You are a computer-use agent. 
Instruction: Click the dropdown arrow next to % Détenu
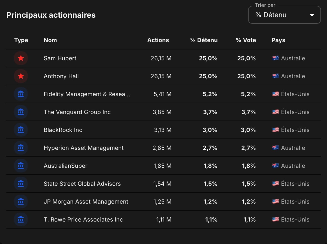(x=312, y=15)
